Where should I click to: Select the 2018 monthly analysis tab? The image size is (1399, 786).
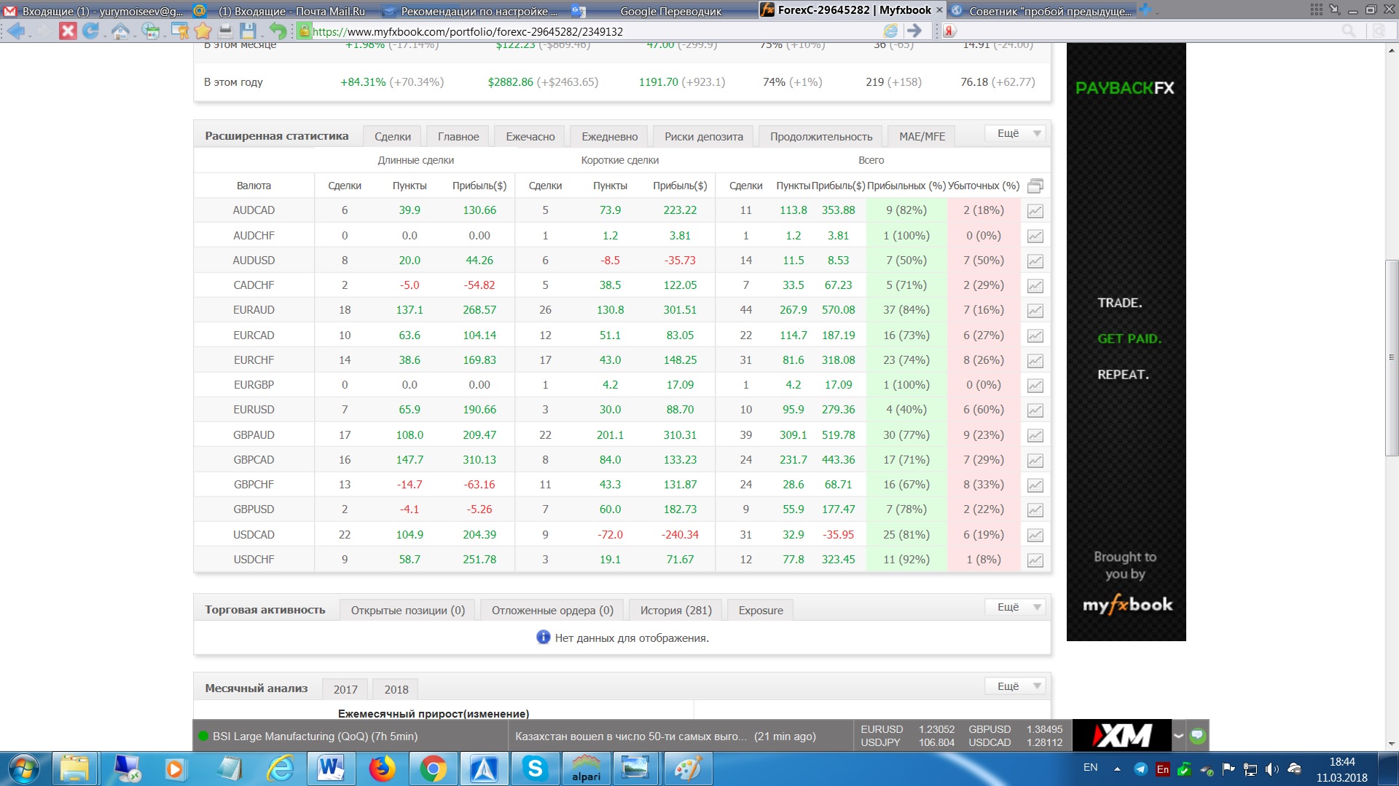coord(396,689)
